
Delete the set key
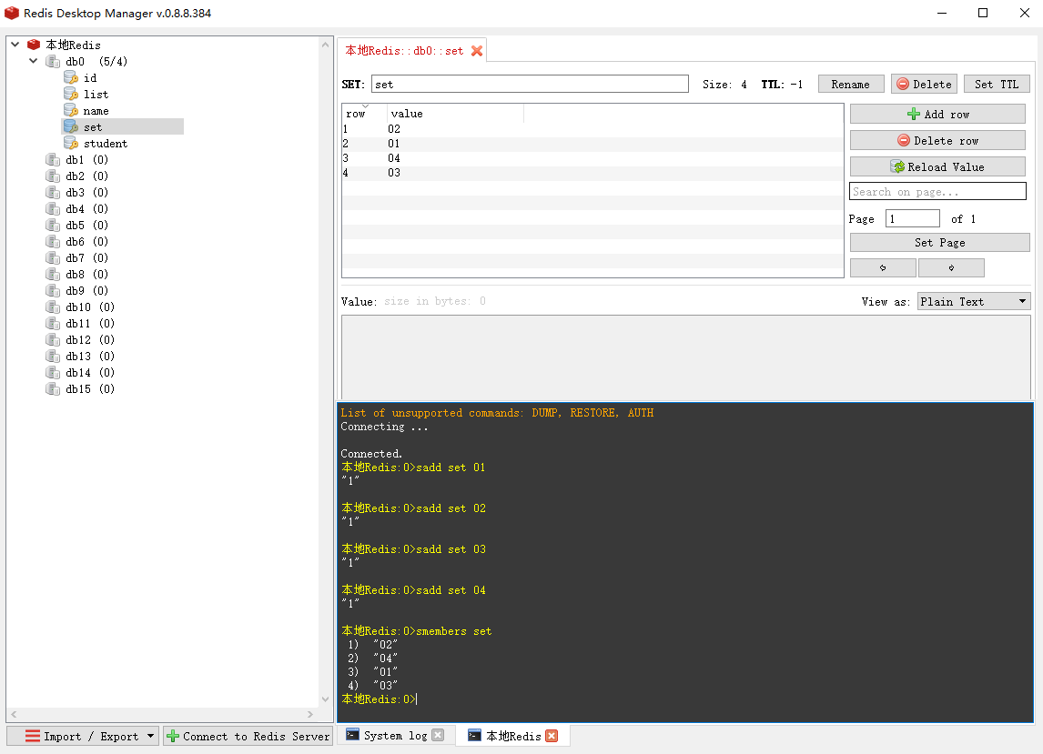pos(924,84)
